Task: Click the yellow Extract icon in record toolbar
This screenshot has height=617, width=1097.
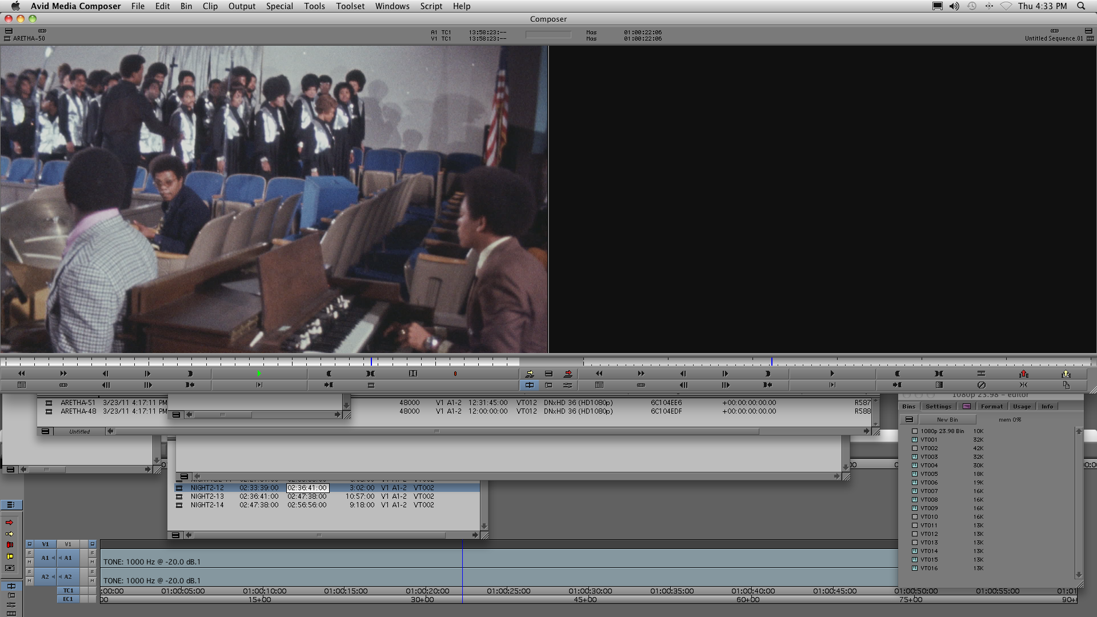Action: click(x=1066, y=374)
